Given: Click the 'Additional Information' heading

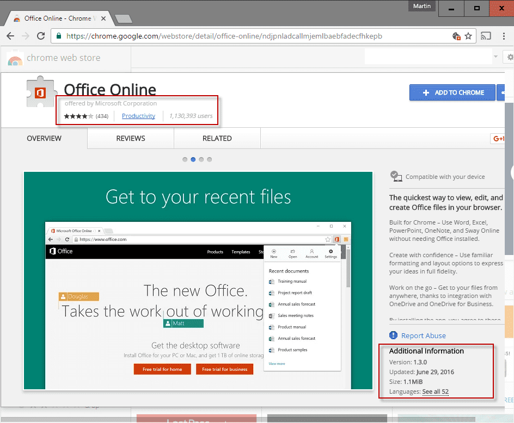Looking at the screenshot, I should click(x=426, y=351).
